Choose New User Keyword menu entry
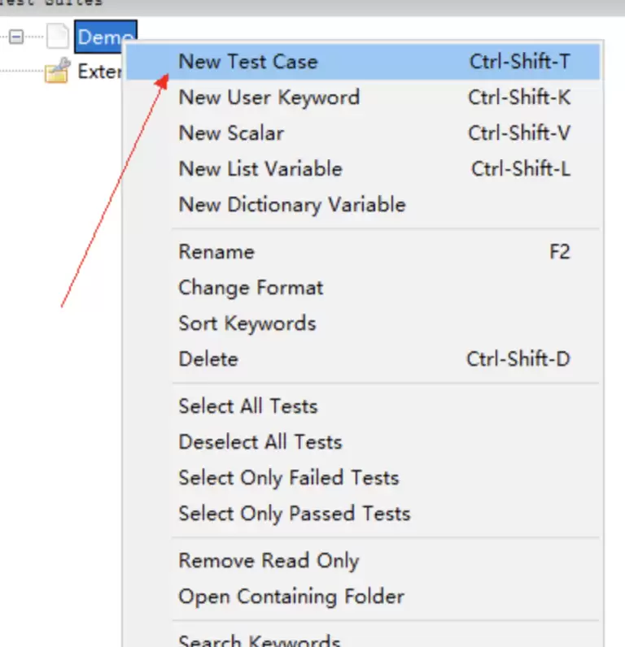This screenshot has width=625, height=647. coord(363,98)
